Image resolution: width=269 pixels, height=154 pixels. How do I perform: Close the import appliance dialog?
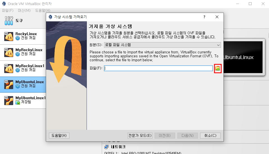[217, 17]
